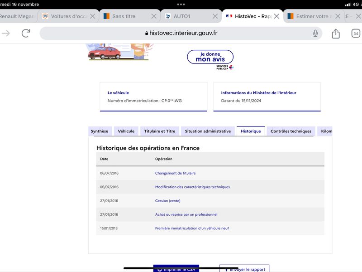The width and height of the screenshot is (362, 272).
Task: Click Première immatriculation d'un véhicule neuf
Action: [192, 228]
